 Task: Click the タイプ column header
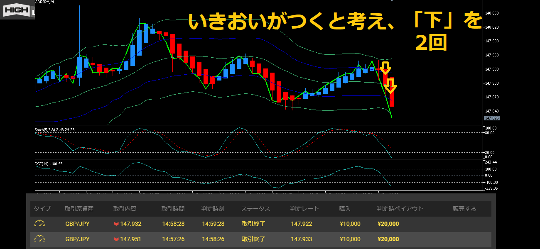coord(42,209)
